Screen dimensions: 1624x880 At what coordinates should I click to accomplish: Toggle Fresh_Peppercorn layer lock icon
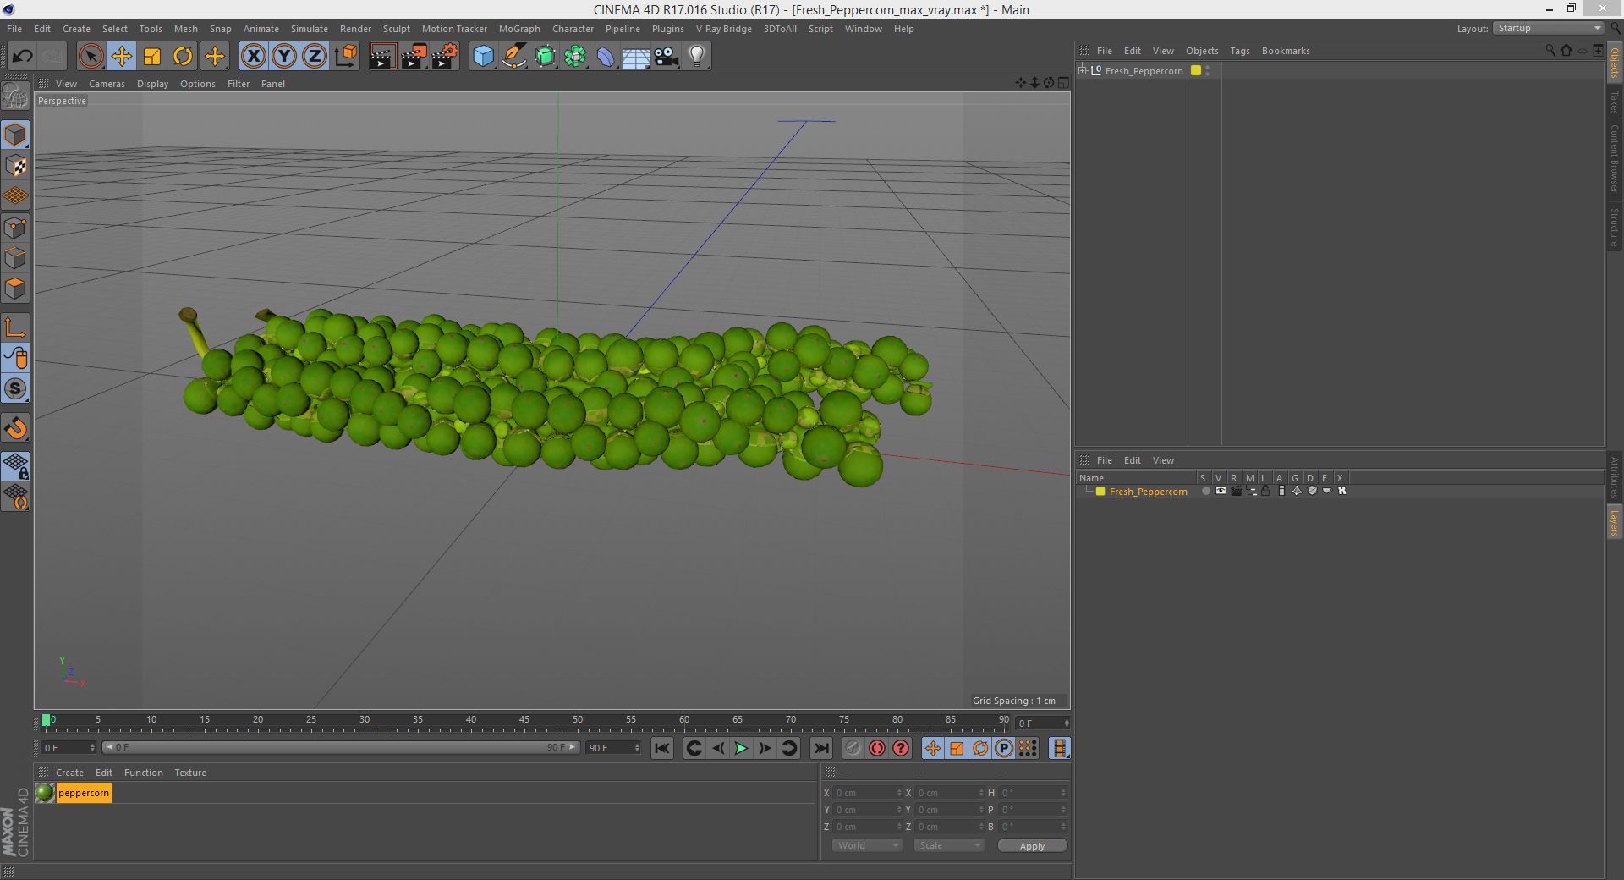coord(1266,491)
